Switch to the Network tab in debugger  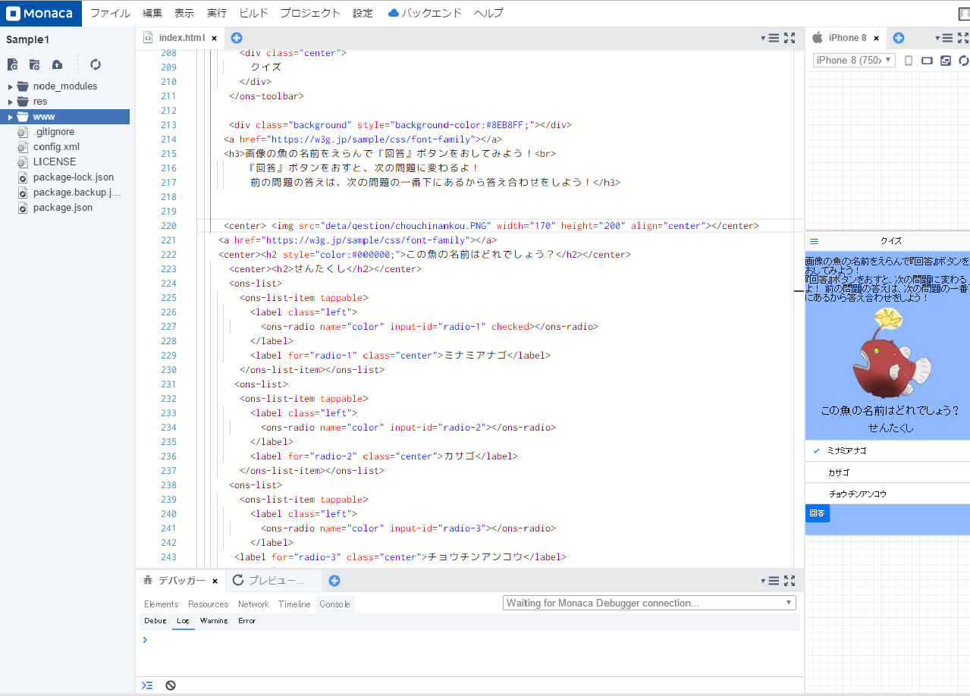(x=253, y=604)
